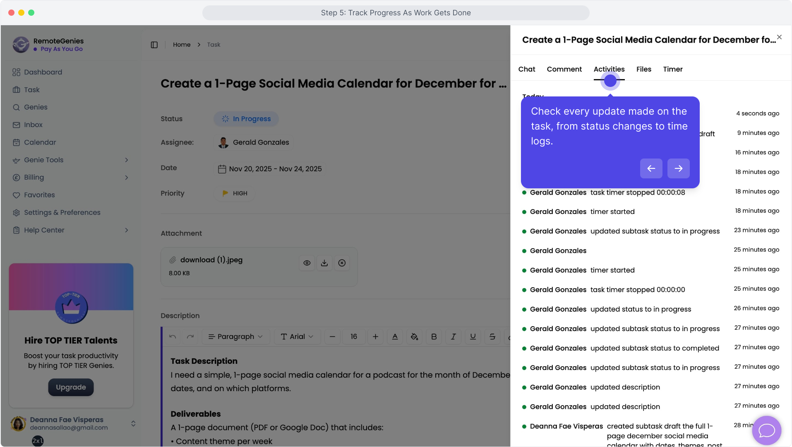Open the Pay As You Go plan link
The width and height of the screenshot is (792, 447).
click(x=62, y=49)
